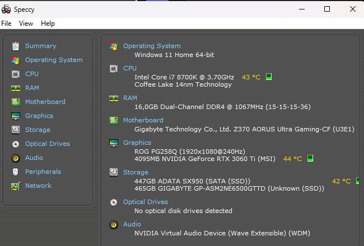Open the File menu
This screenshot has width=364, height=246.
[6, 23]
